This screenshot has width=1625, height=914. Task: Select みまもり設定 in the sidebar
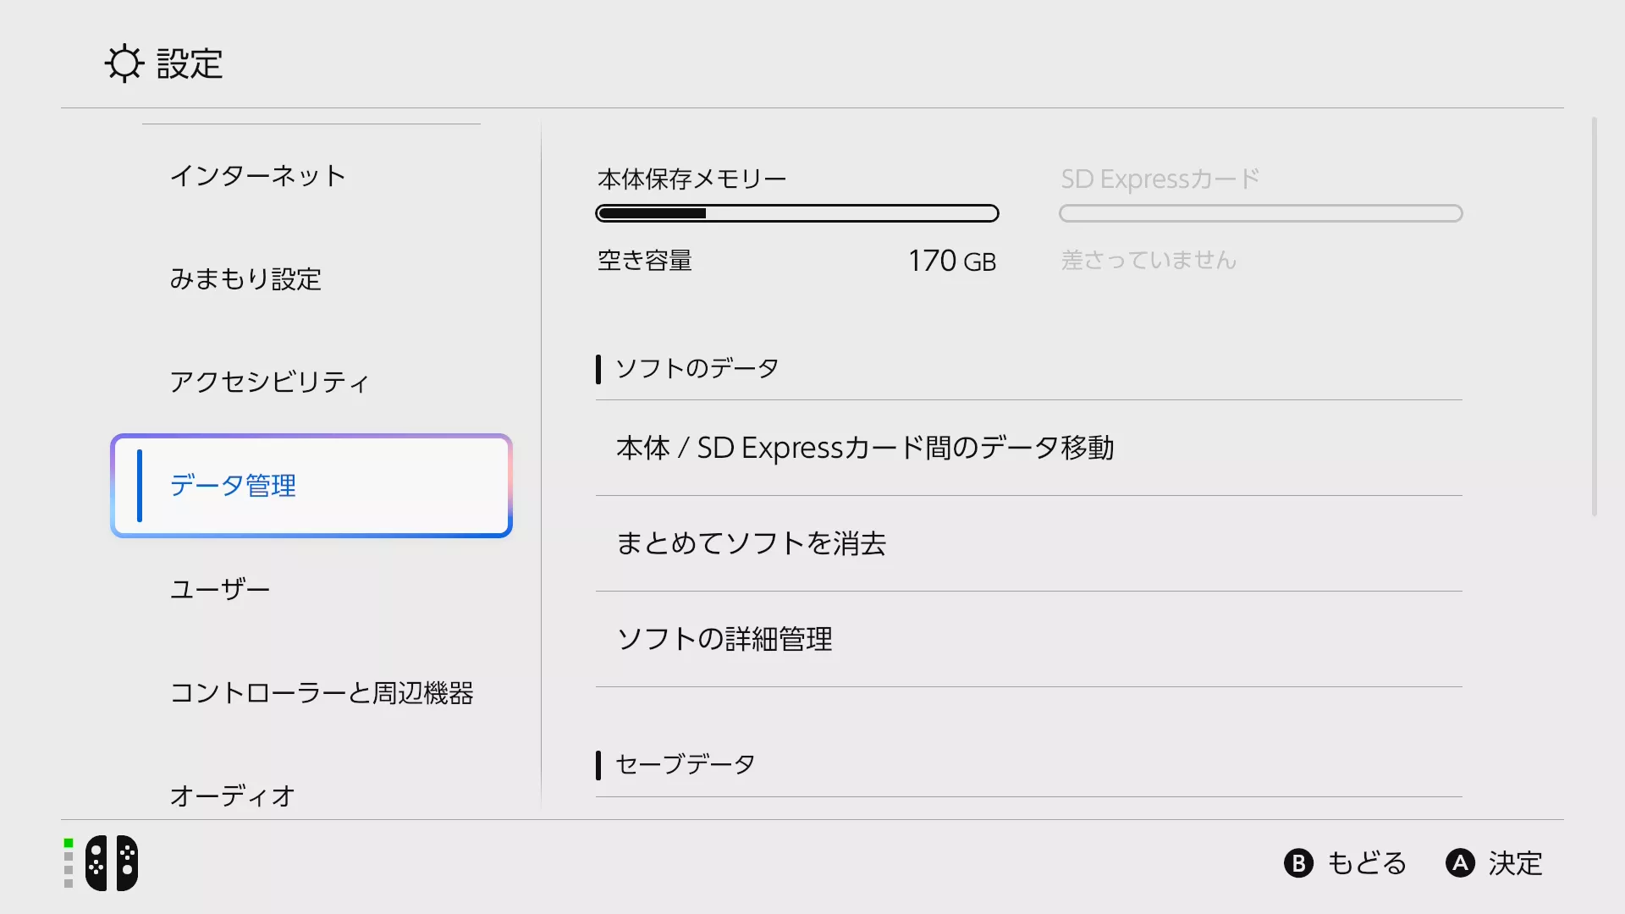(245, 278)
